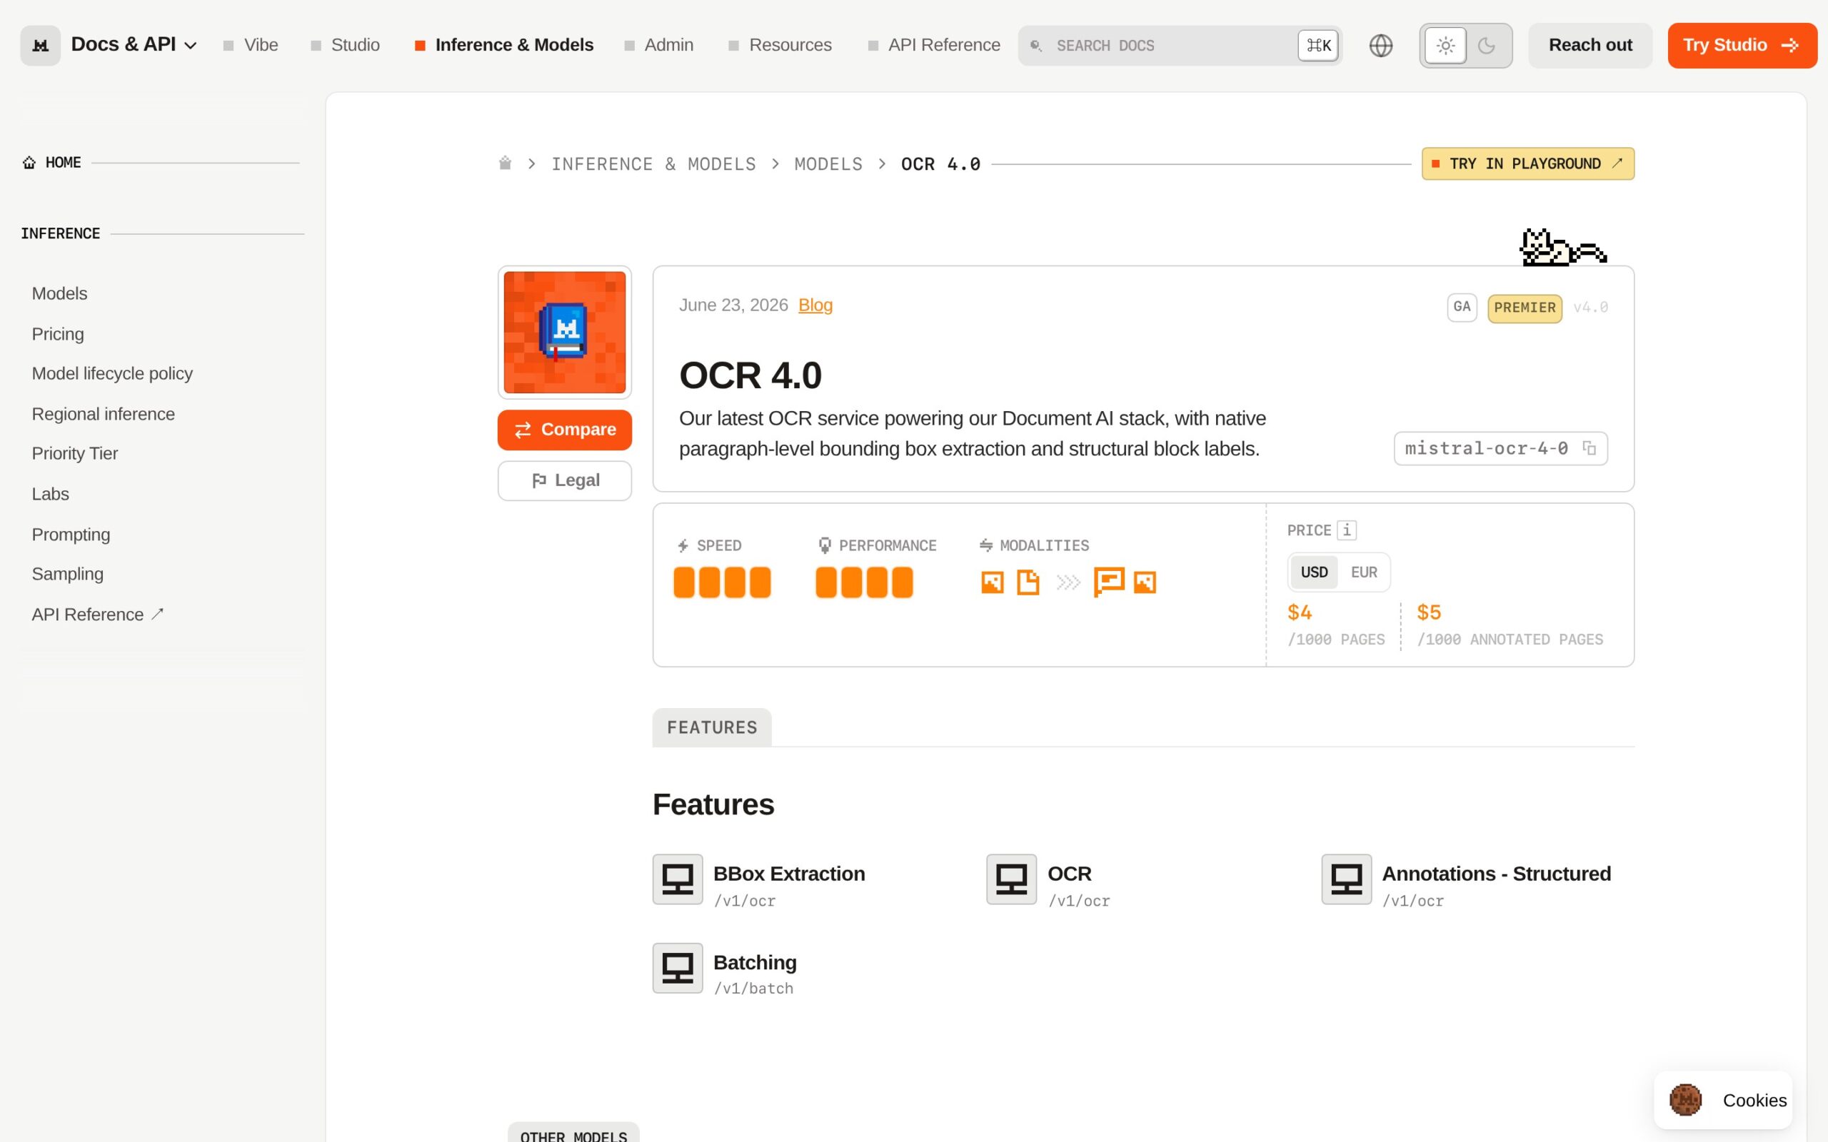Open the Inference & Models nav tab

pos(504,45)
